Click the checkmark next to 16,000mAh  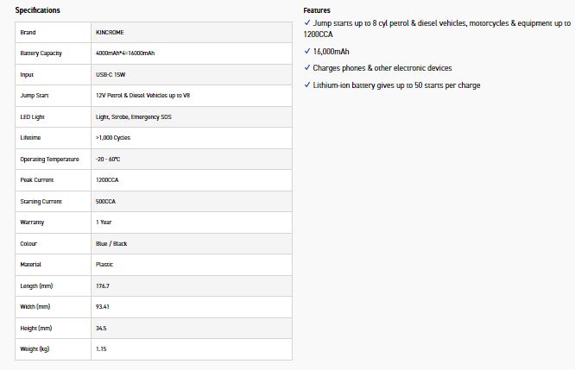click(307, 52)
